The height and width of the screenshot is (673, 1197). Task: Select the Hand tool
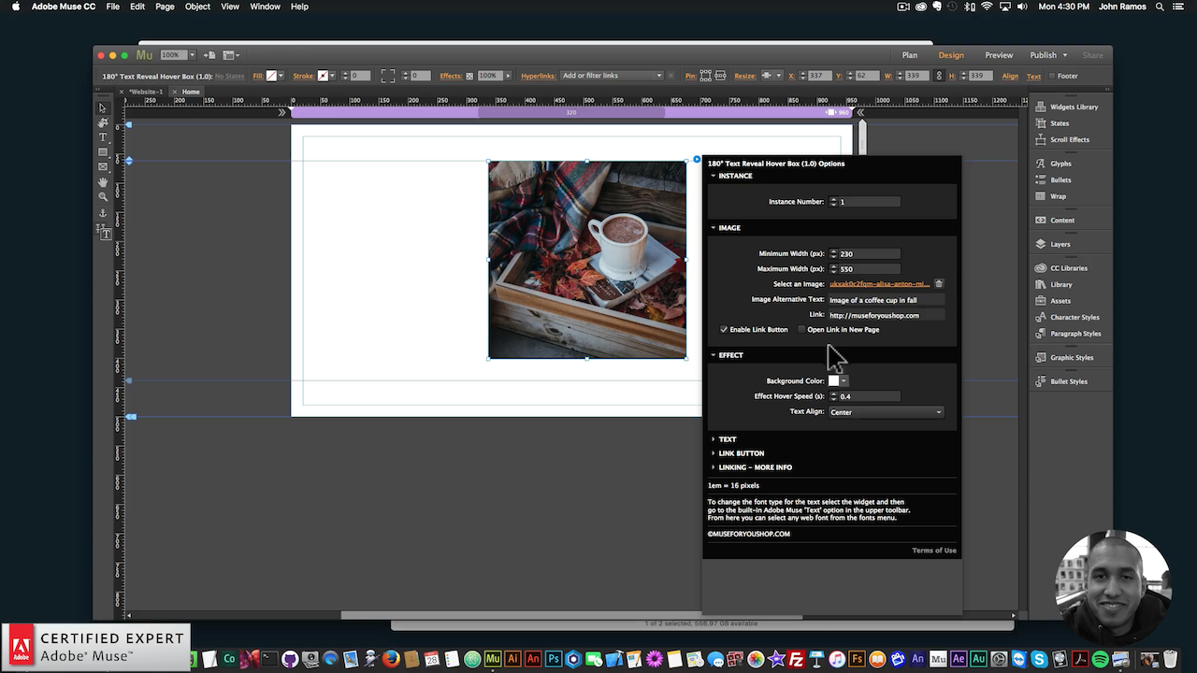[103, 181]
